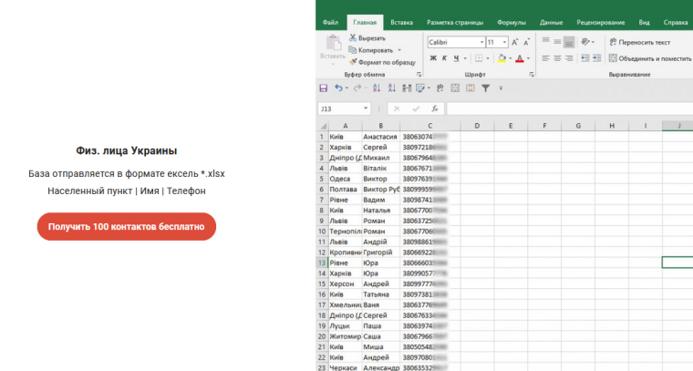Viewport: 693px width, 371px height.
Task: Expand the Name Box dropdown next to J13
Action: [x=366, y=108]
